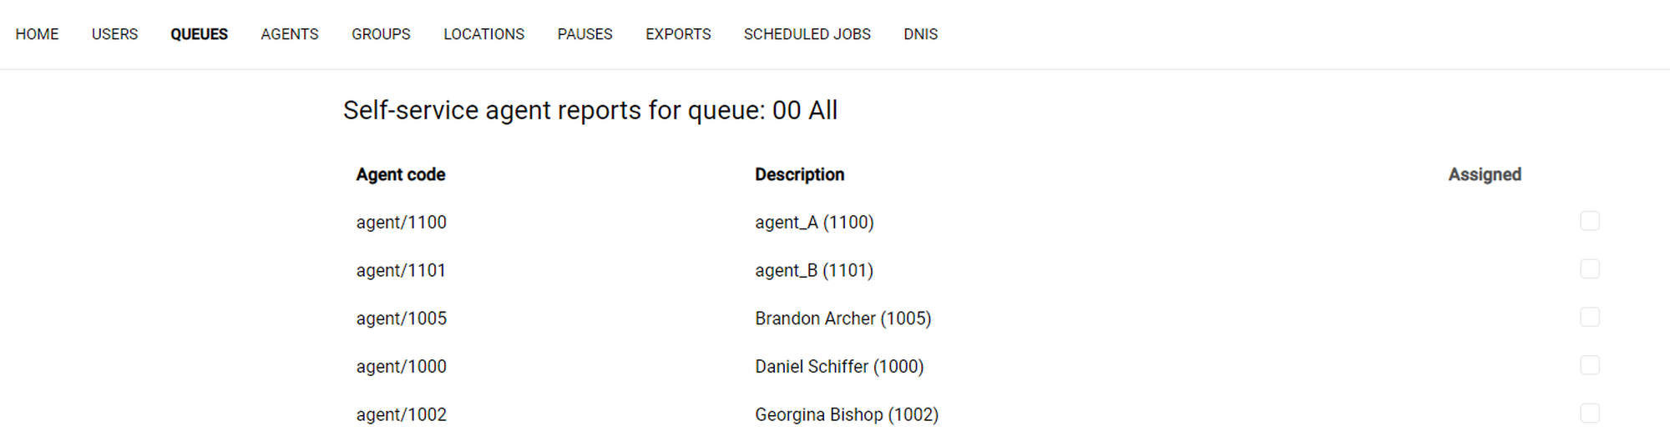Tick the Assigned checkbox for agent/1100
1670x436 pixels.
click(1589, 221)
